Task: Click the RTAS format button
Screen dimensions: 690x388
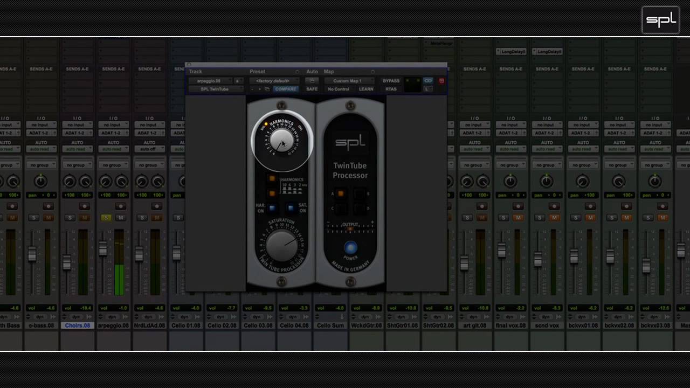Action: 391,89
